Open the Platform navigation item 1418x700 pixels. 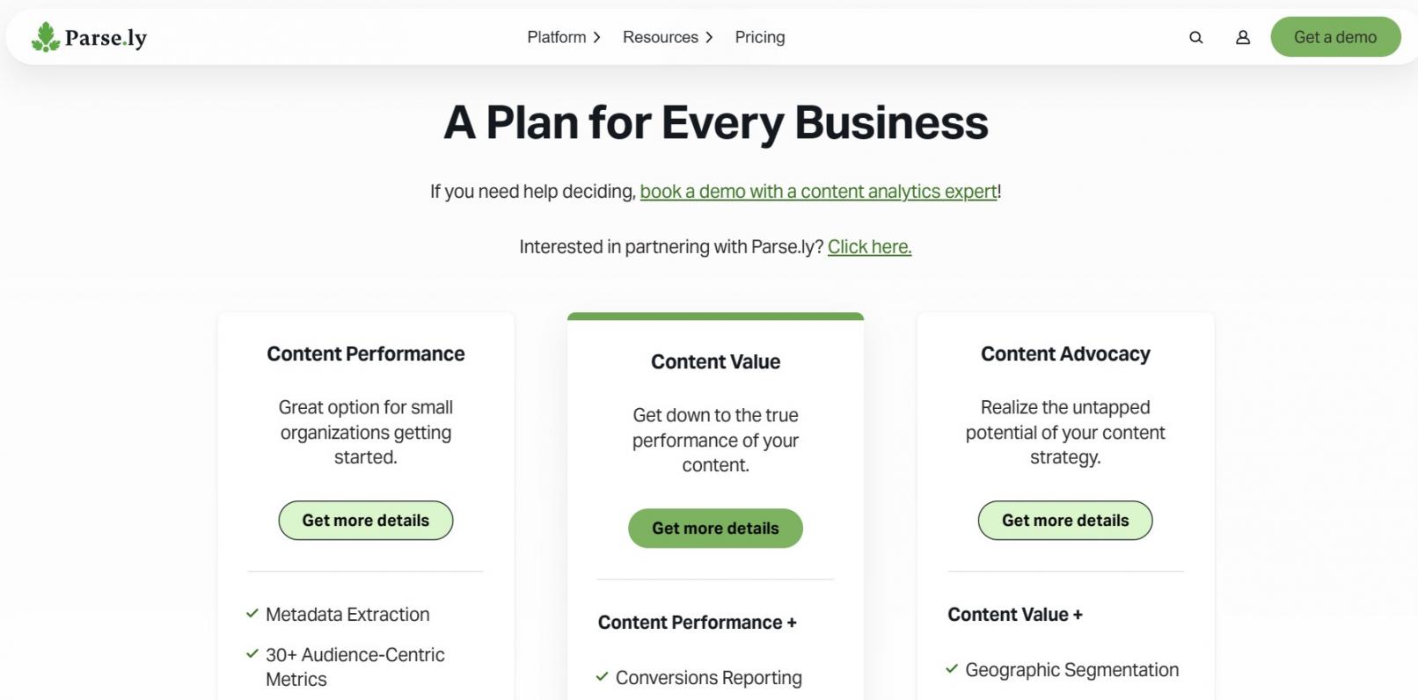point(556,37)
